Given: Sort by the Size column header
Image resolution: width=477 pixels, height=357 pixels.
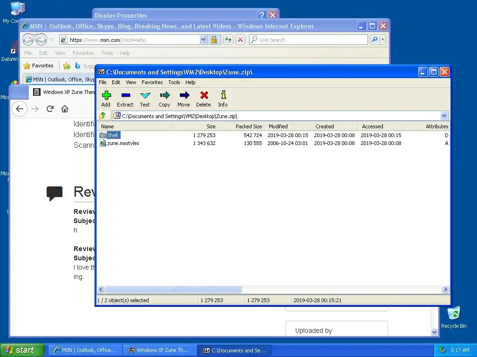Looking at the screenshot, I should click(x=195, y=126).
